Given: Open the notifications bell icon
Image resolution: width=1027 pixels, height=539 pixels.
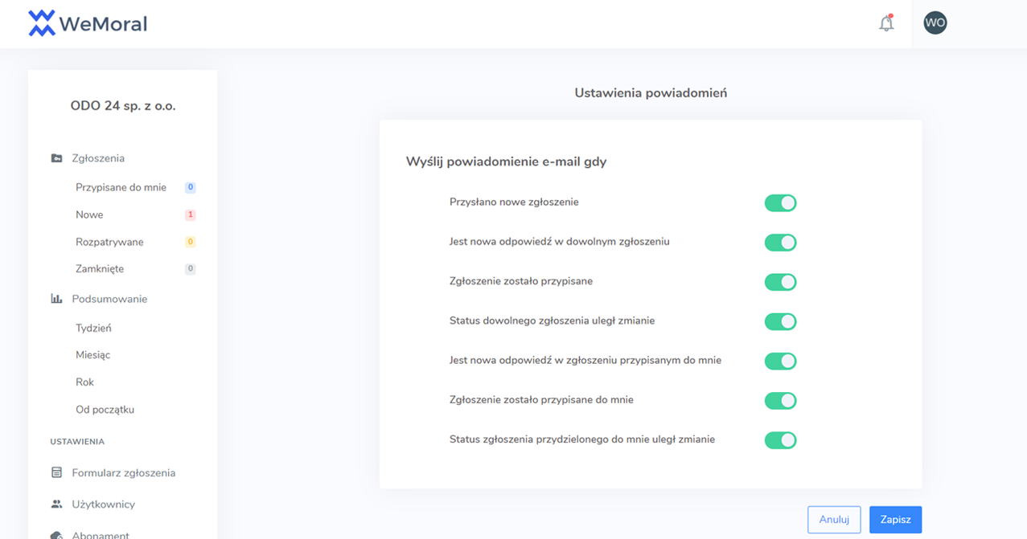Looking at the screenshot, I should point(886,23).
